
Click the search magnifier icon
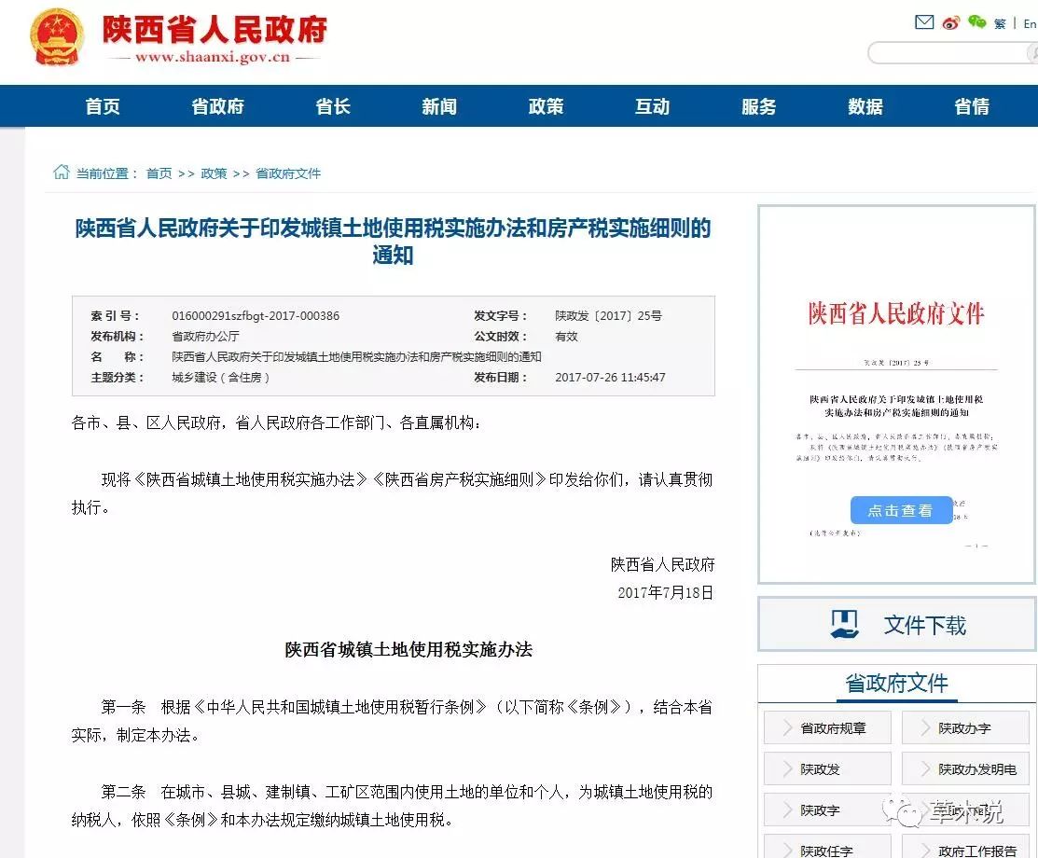pyautogui.click(x=1031, y=53)
